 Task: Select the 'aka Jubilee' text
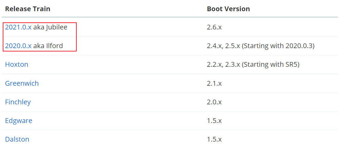(x=50, y=27)
